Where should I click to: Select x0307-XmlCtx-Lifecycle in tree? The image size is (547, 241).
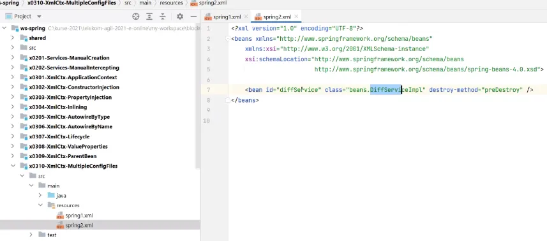click(x=59, y=136)
